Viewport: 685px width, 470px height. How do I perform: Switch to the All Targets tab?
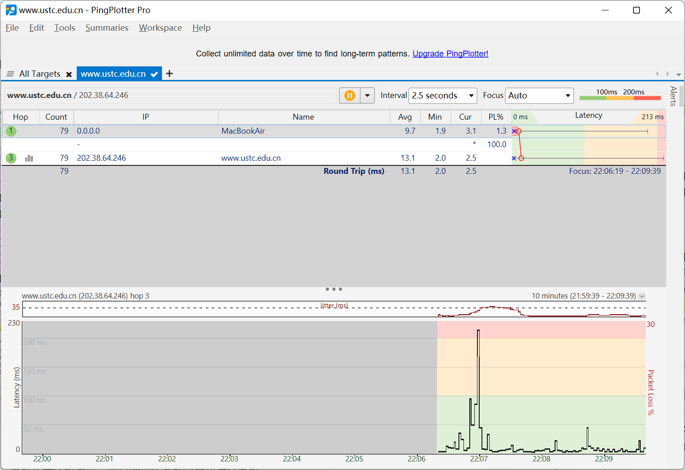(40, 74)
